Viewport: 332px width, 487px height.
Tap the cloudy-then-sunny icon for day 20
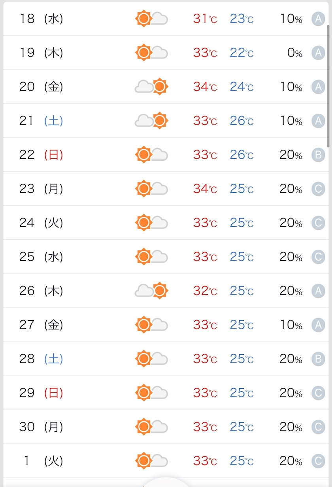[x=151, y=86]
